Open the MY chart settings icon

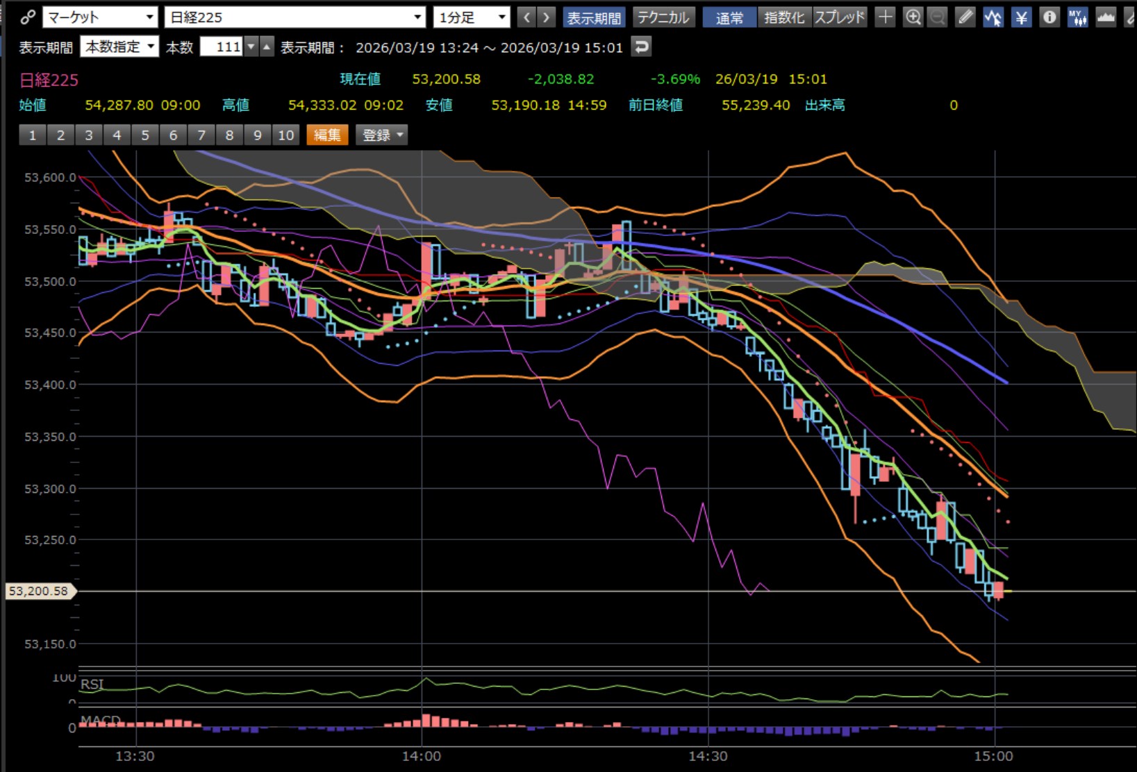[1077, 17]
